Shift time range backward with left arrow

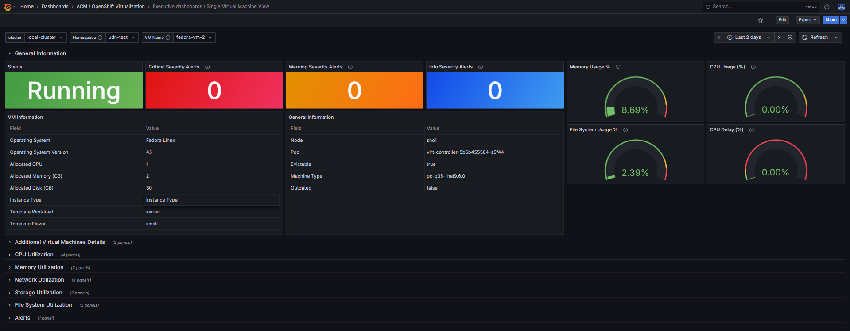(x=718, y=38)
